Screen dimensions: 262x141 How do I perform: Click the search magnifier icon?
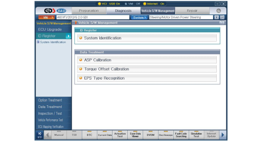[x=218, y=11]
